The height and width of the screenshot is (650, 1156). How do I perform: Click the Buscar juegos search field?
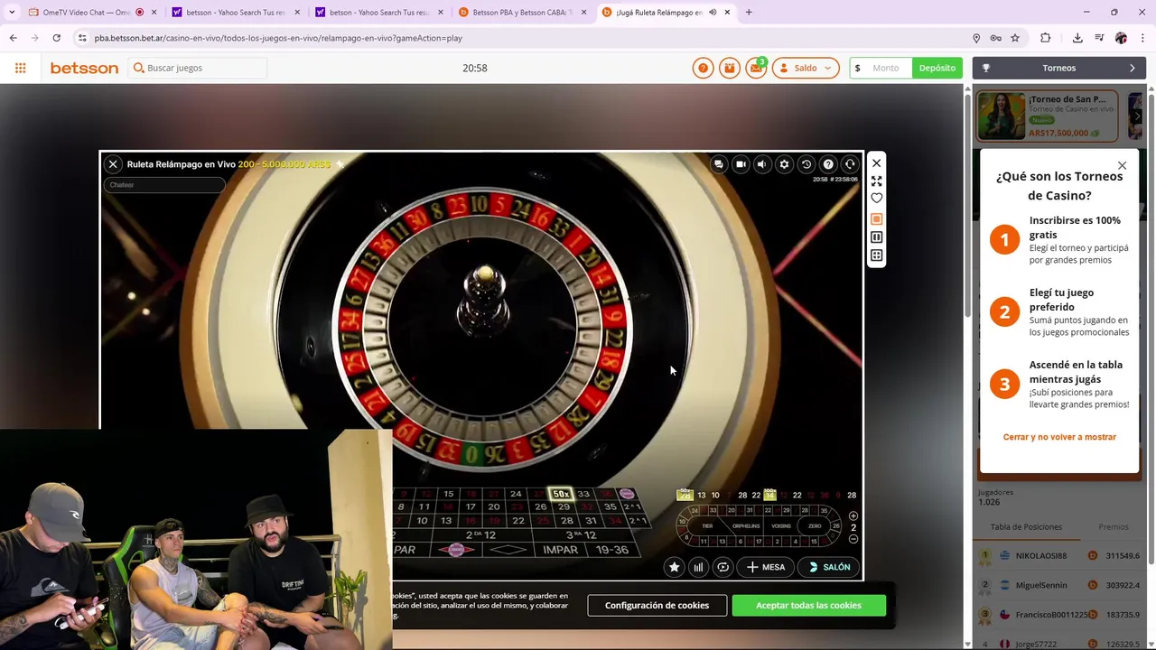coord(199,68)
